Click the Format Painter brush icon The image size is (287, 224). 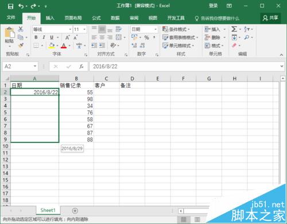coord(21,45)
